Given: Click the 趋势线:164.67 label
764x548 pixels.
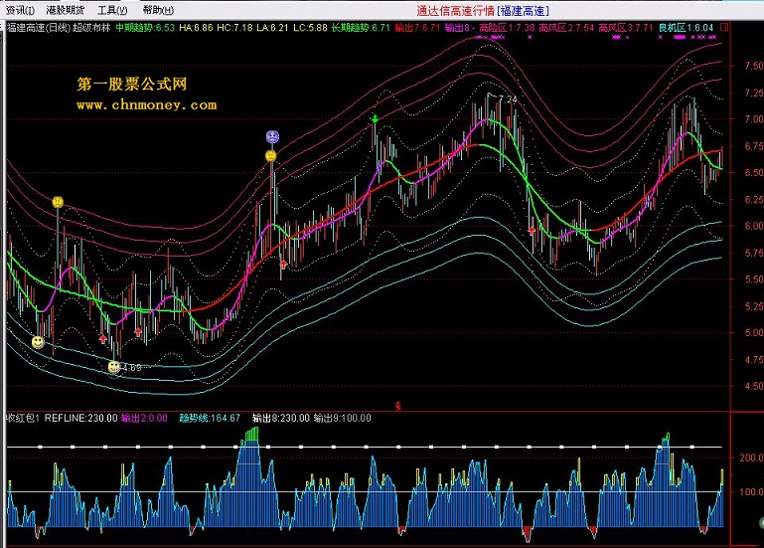Looking at the screenshot, I should point(210,418).
